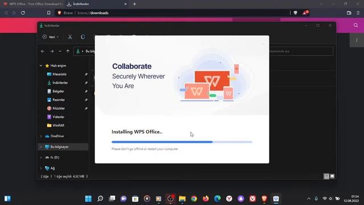
Task: Open the Yeni (New) dropdown in Explorer
Action: [51, 37]
